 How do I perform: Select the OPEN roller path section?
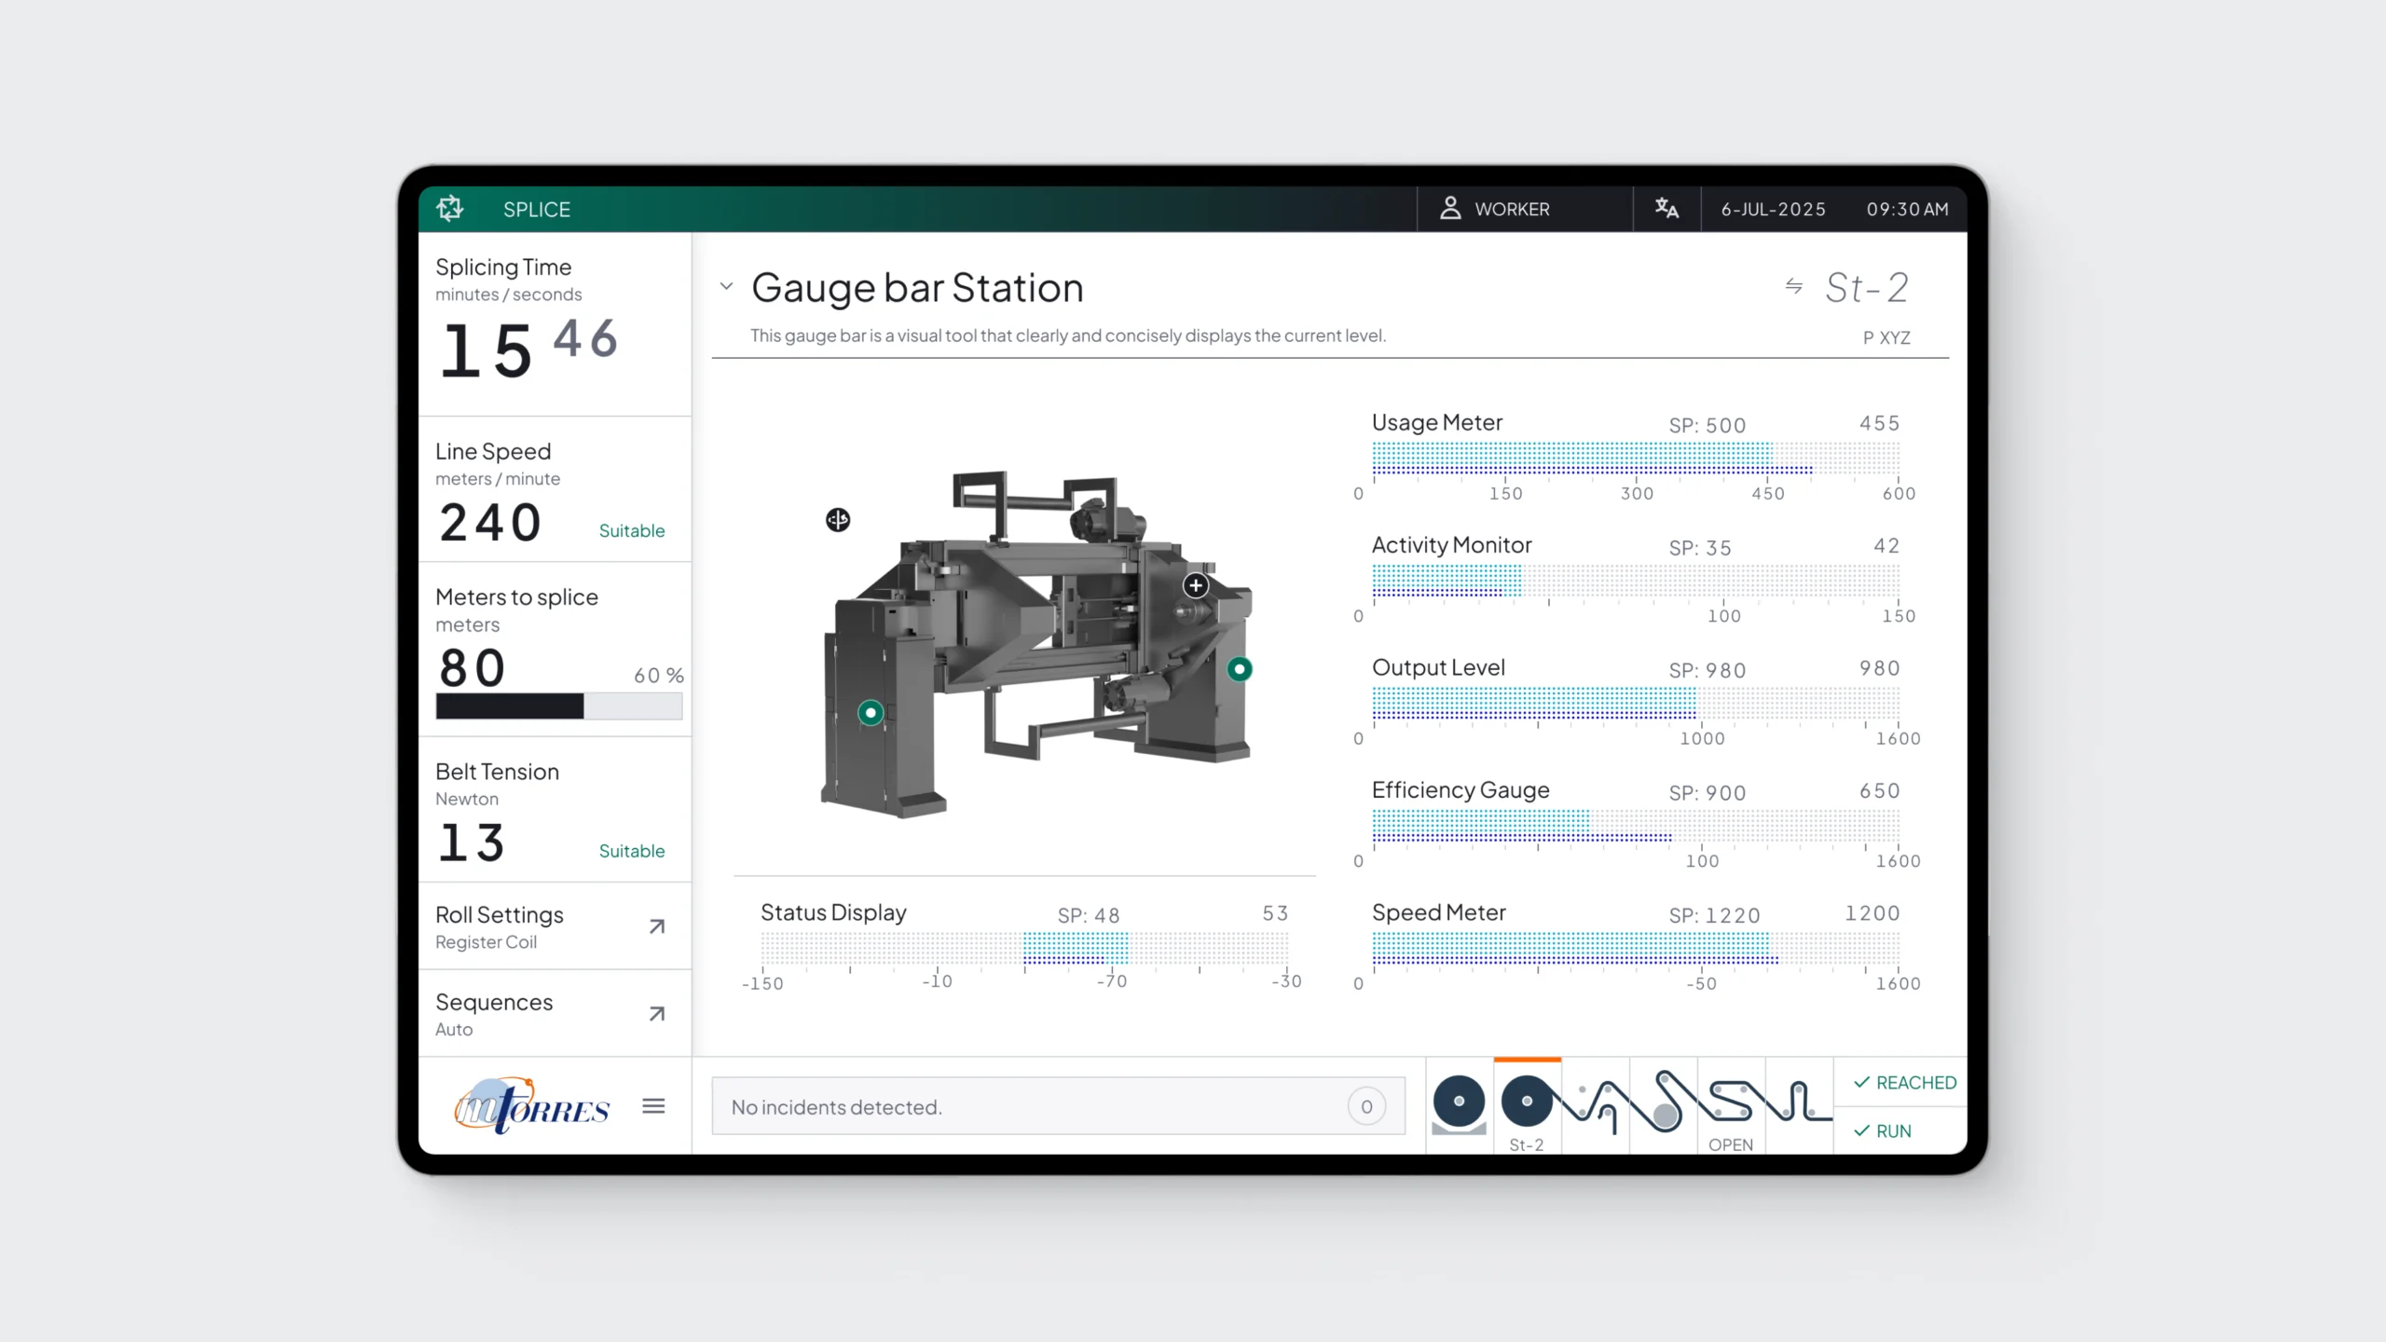(x=1731, y=1106)
